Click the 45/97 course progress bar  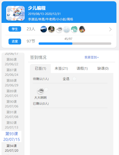[x=75, y=44]
